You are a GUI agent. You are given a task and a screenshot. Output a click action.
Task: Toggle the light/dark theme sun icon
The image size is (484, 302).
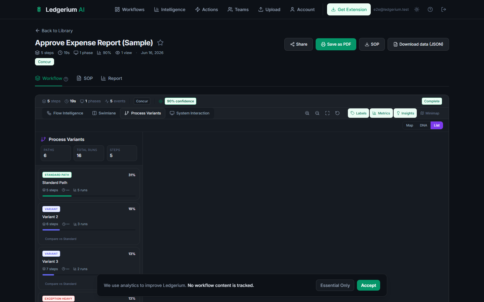(x=417, y=9)
